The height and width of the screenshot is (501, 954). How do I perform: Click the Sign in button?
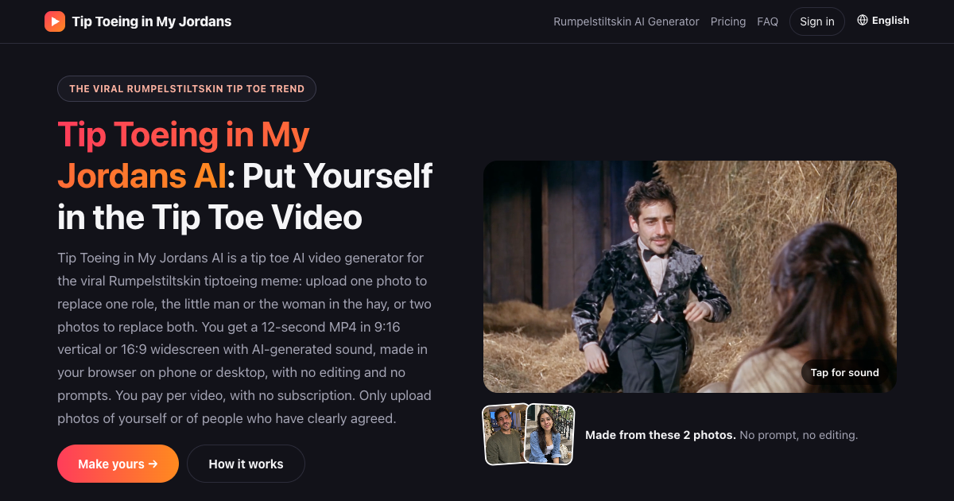(817, 21)
